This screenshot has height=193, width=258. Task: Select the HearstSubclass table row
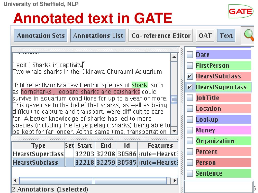point(95,162)
